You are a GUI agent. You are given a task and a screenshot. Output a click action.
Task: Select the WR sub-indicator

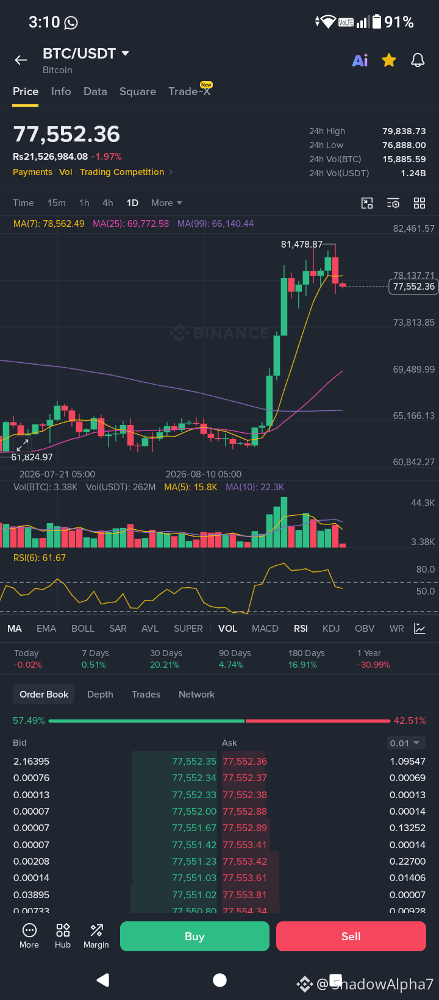[x=396, y=629]
